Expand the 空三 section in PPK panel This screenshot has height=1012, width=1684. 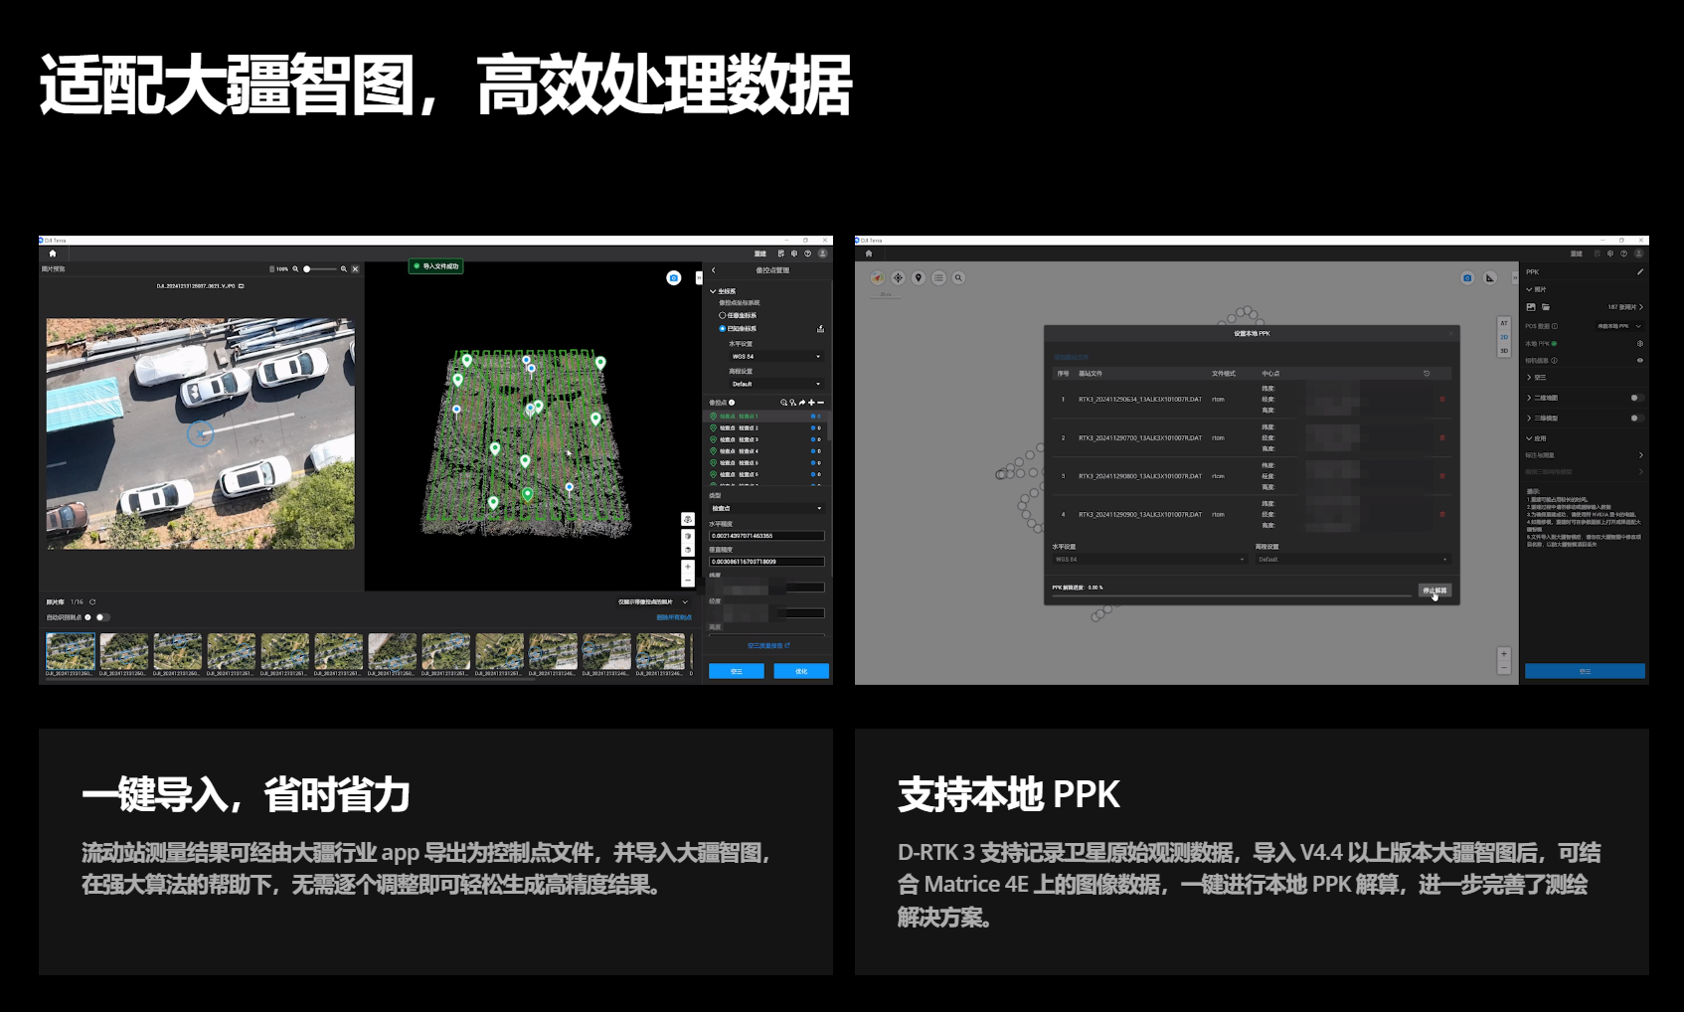pyautogui.click(x=1529, y=378)
